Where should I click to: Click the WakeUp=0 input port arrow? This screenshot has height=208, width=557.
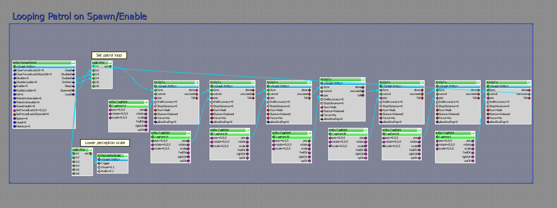[15, 126]
